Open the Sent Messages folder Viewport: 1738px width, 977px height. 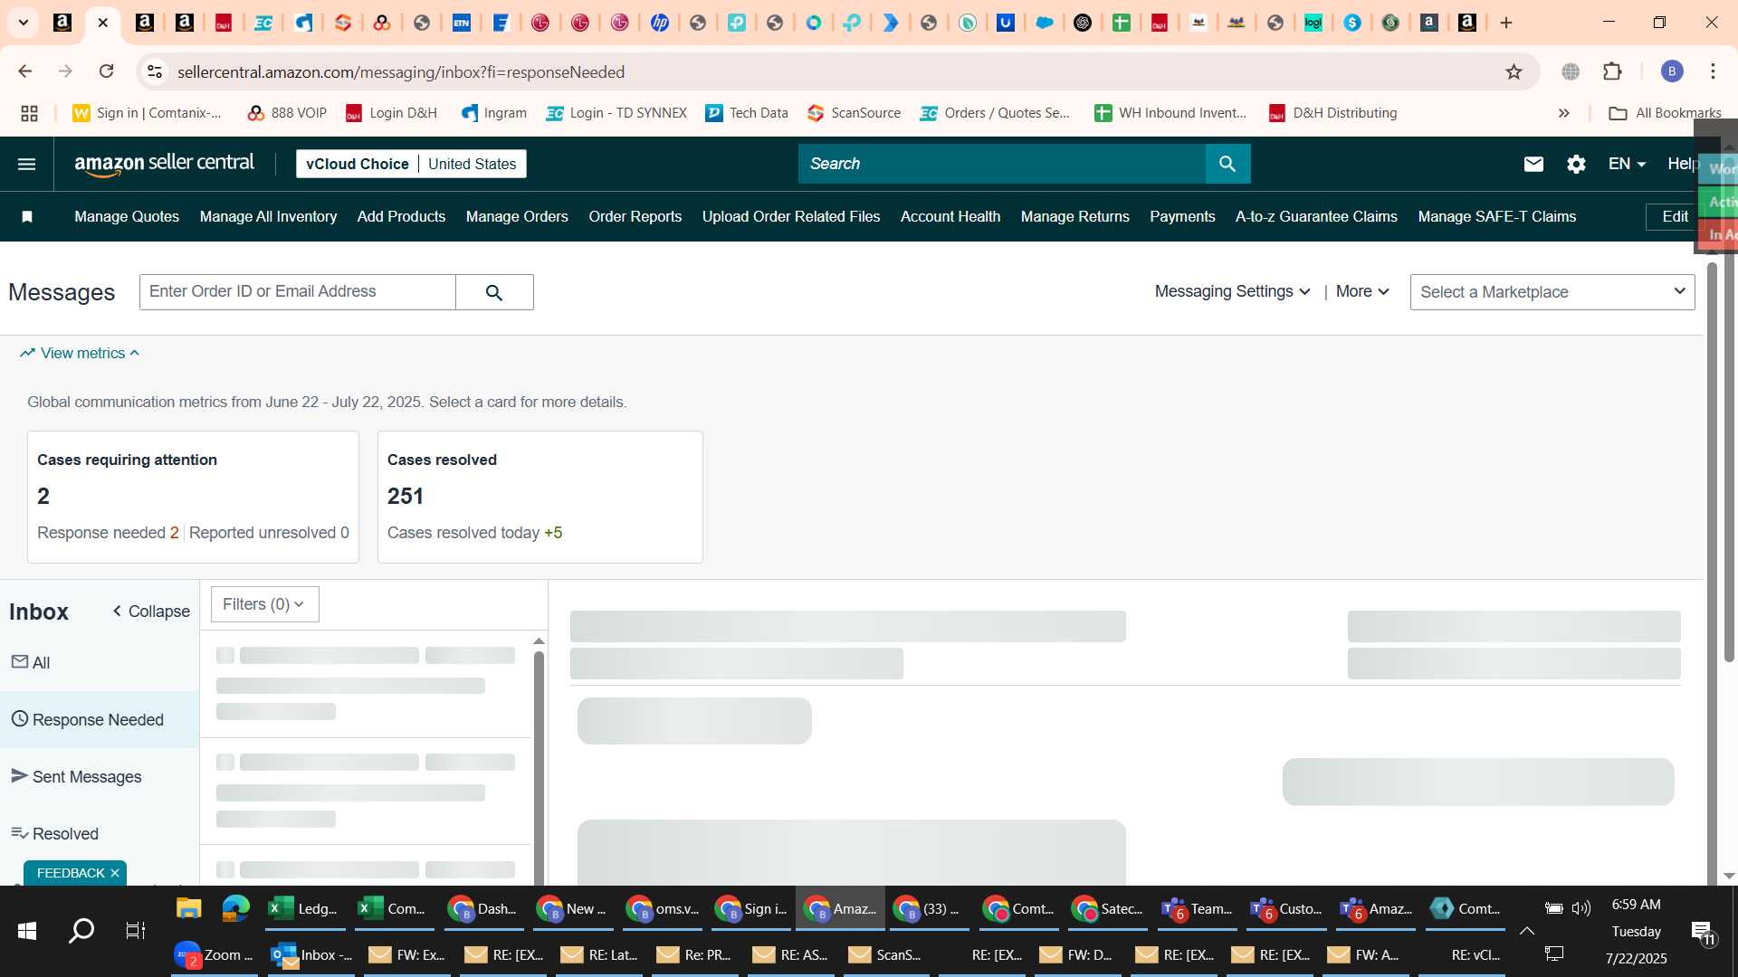(100, 777)
